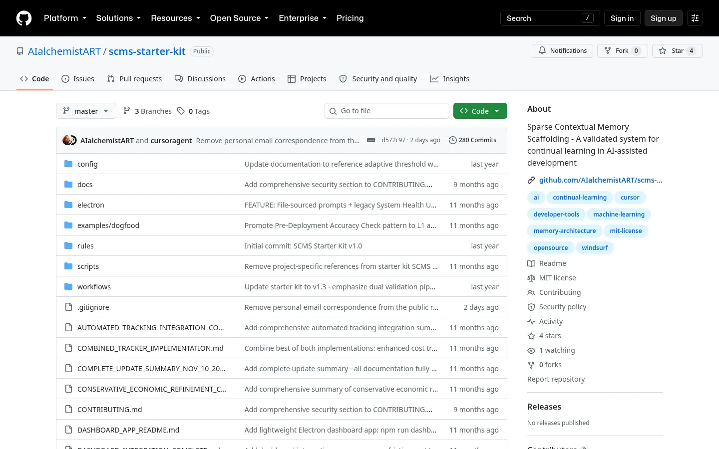Screen dimensions: 719x449
Task: Click the commit details ellipsis icon
Action: pyautogui.click(x=371, y=140)
